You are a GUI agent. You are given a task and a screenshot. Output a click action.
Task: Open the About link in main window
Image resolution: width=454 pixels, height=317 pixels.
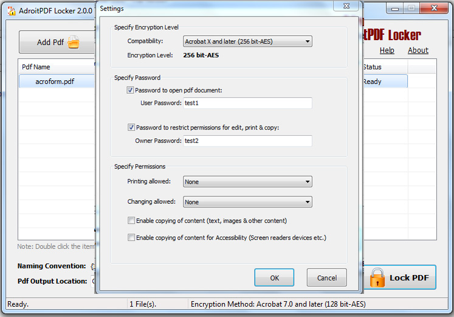click(418, 51)
